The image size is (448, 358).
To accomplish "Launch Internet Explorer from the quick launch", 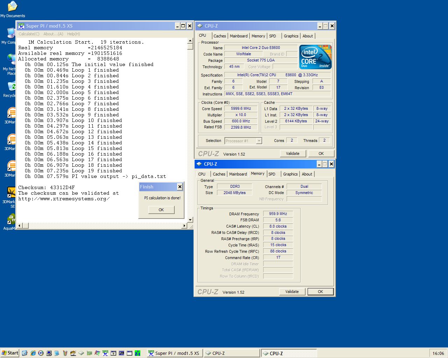I will point(33,353).
